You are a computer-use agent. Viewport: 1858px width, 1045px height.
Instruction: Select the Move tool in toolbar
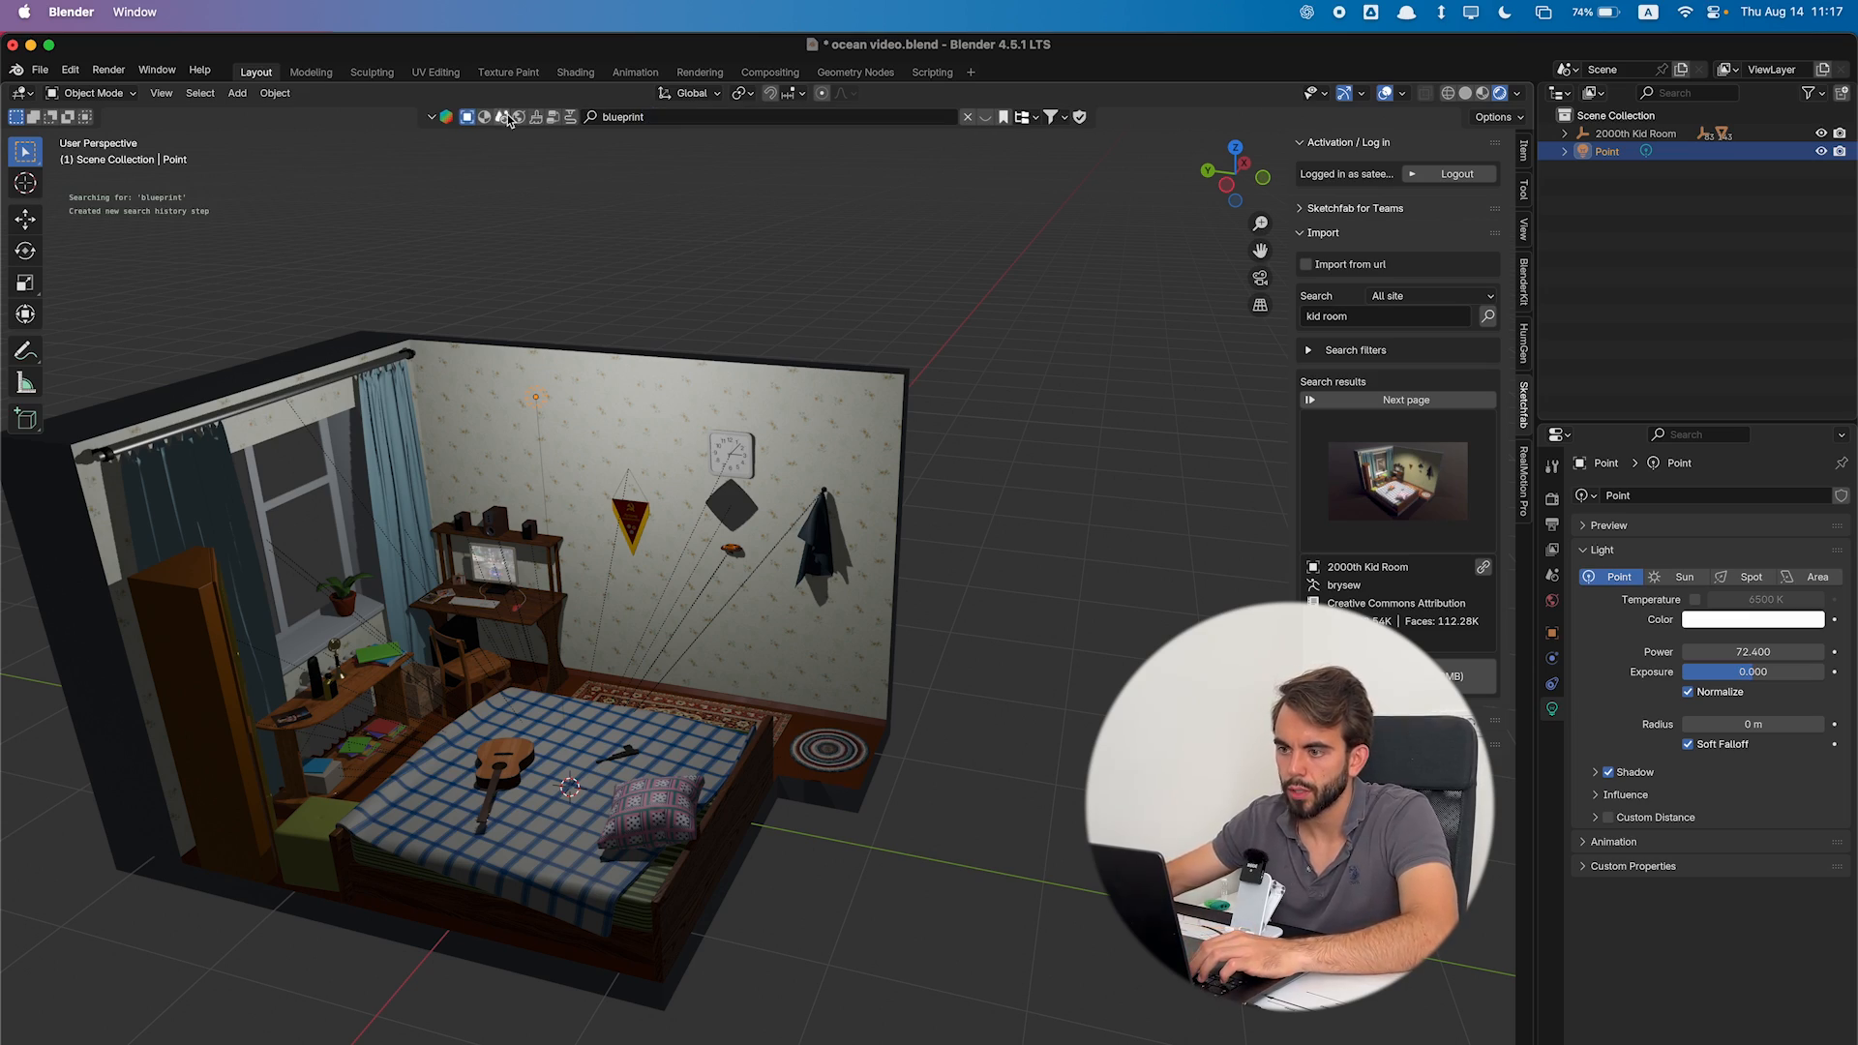[25, 219]
